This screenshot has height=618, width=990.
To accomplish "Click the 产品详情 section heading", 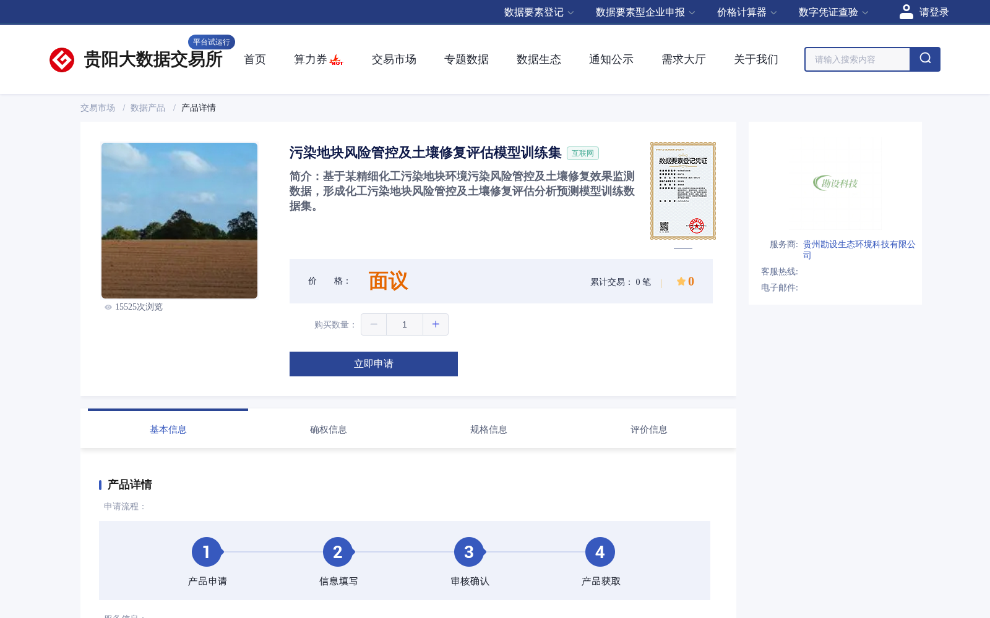I will tap(130, 485).
